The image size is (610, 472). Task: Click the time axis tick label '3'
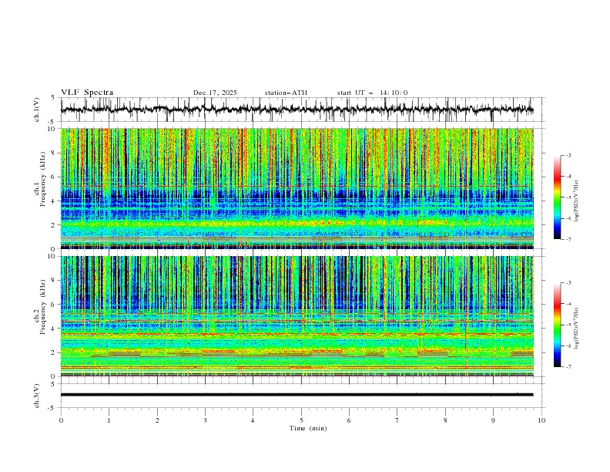click(x=205, y=420)
